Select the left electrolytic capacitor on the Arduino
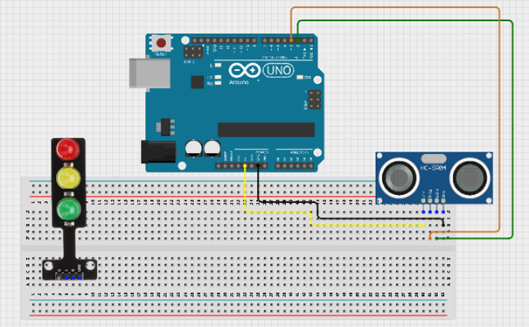Viewport: 529px width, 327px height. click(x=193, y=148)
